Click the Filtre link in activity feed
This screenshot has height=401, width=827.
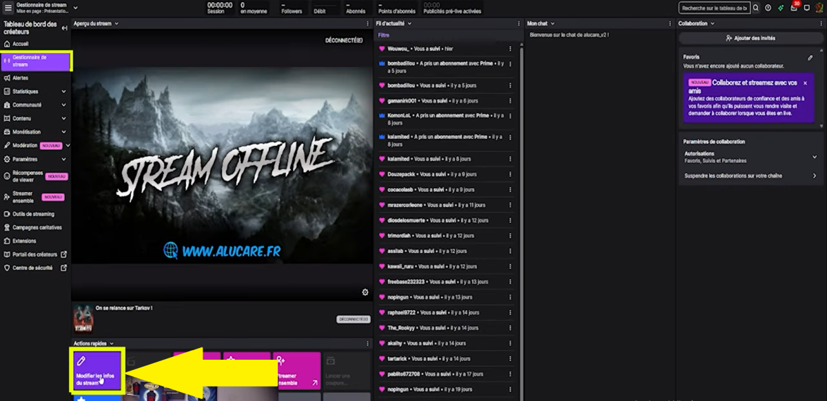click(384, 34)
